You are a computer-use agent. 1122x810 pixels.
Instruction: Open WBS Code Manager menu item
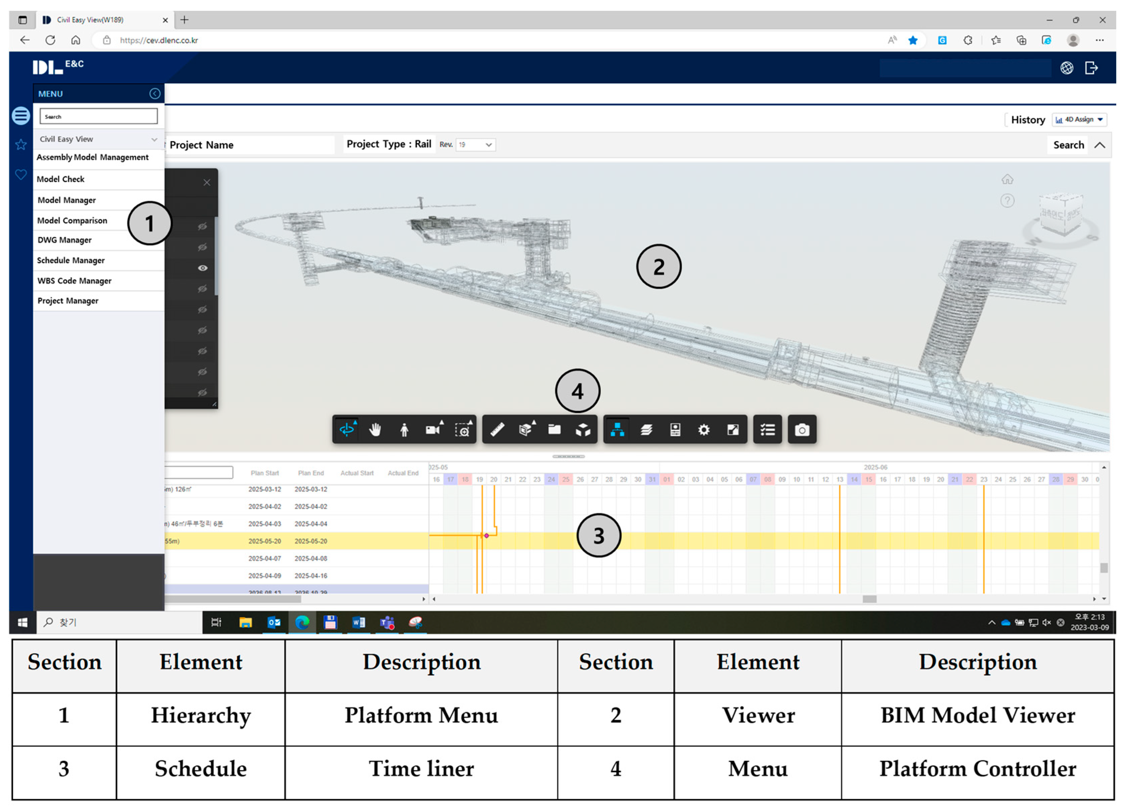click(74, 281)
